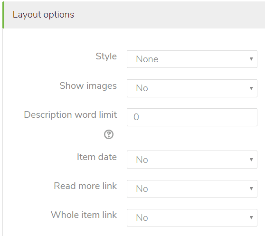Focus the Description word limit field
Screen dimensions: 265x236
(192, 117)
